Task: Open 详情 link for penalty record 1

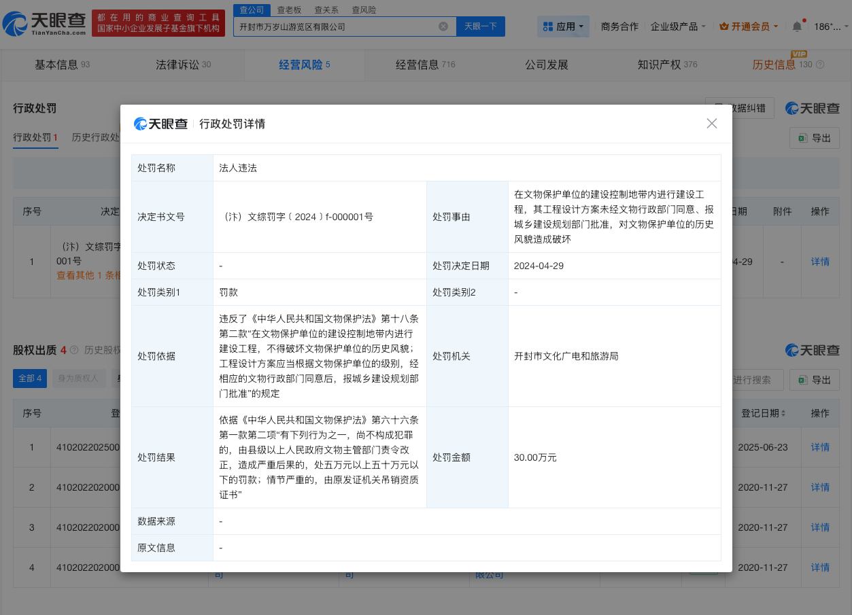Action: [x=820, y=262]
